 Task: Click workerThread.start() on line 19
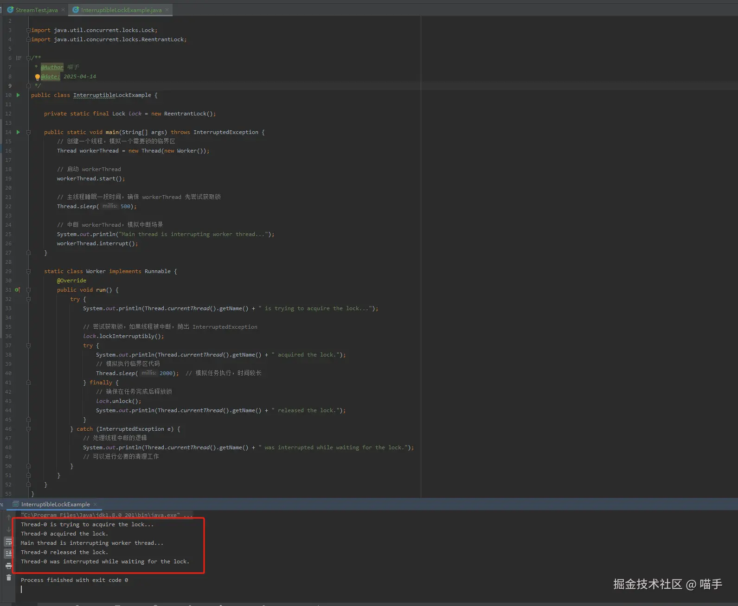(x=91, y=179)
